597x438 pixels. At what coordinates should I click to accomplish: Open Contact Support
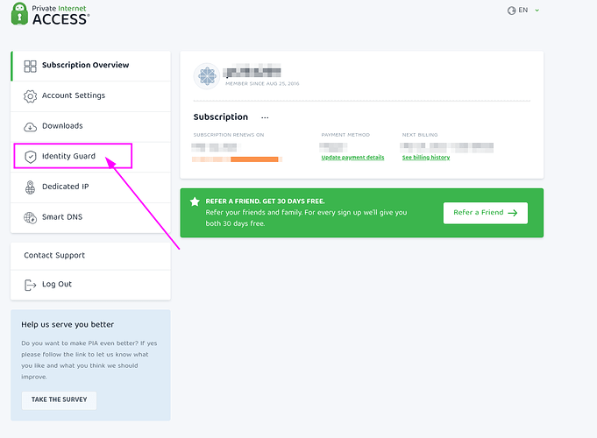point(90,256)
